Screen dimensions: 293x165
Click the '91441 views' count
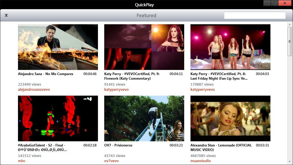tap(115, 84)
